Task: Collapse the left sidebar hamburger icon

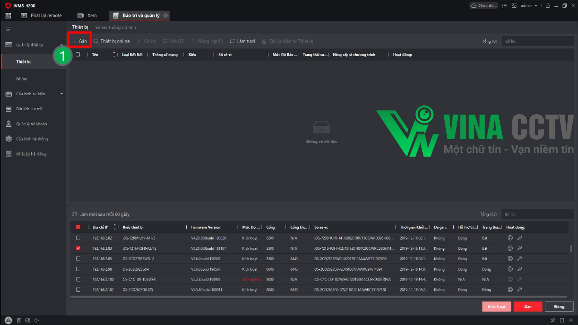Action: point(8,29)
